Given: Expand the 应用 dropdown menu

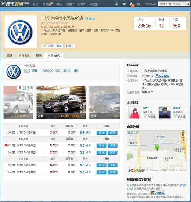Looking at the screenshot, I should coord(82,4).
